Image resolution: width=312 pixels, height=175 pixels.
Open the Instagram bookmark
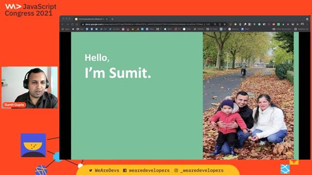[x=123, y=29]
